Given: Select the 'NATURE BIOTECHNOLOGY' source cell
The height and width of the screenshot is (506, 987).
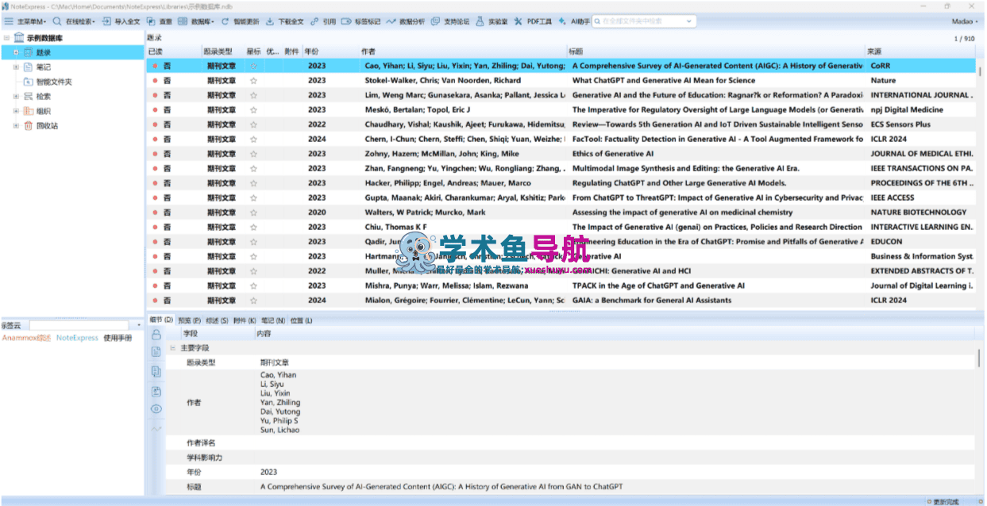Looking at the screenshot, I should 920,213.
